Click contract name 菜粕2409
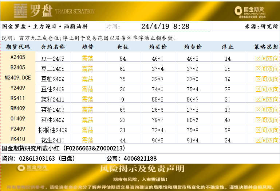Image resolution: width=280 pixels, height=191 pixels. (x=53, y=110)
